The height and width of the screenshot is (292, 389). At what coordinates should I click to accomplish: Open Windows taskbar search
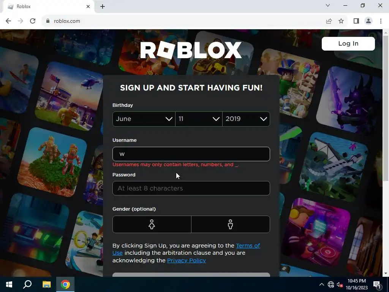coord(27,284)
